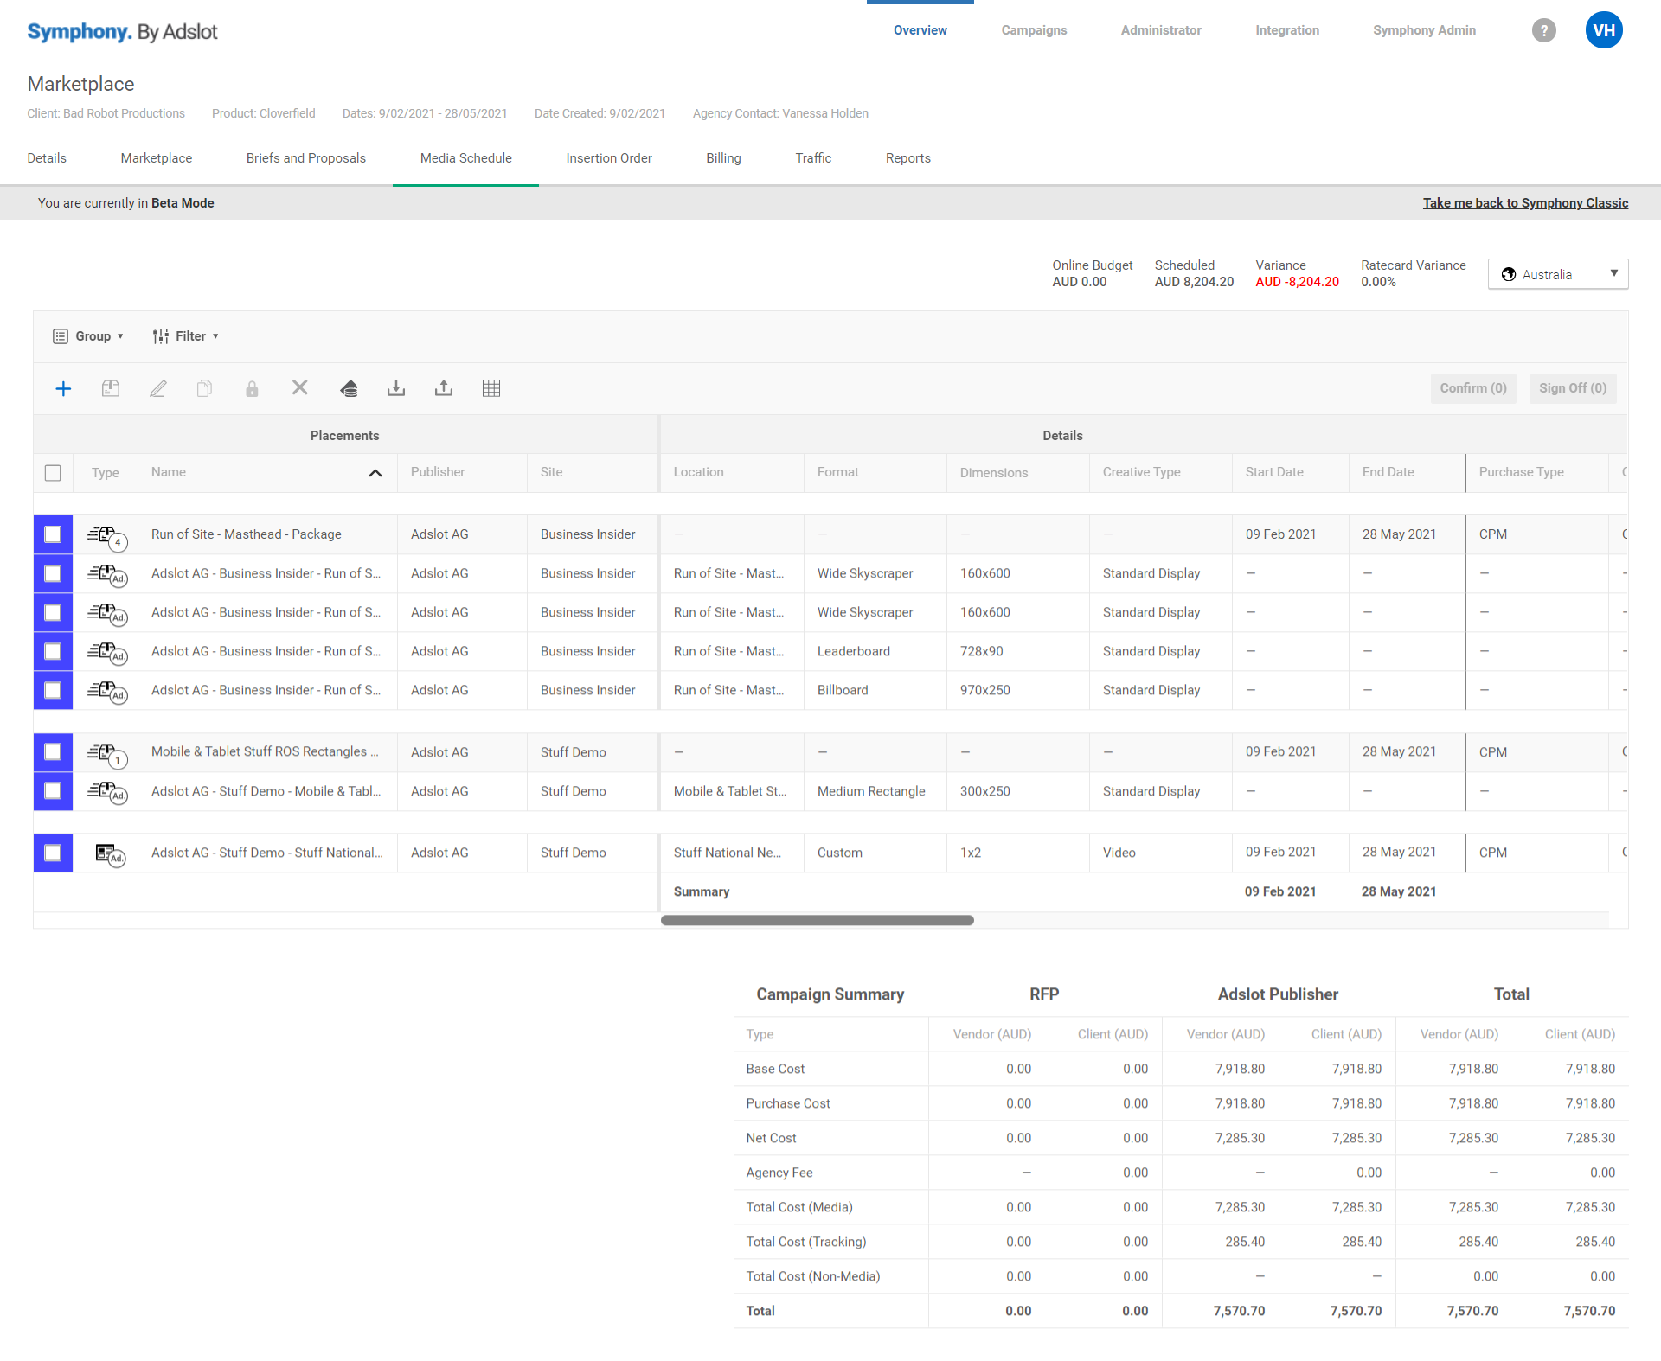Open the Australia country dropdown

click(1558, 274)
